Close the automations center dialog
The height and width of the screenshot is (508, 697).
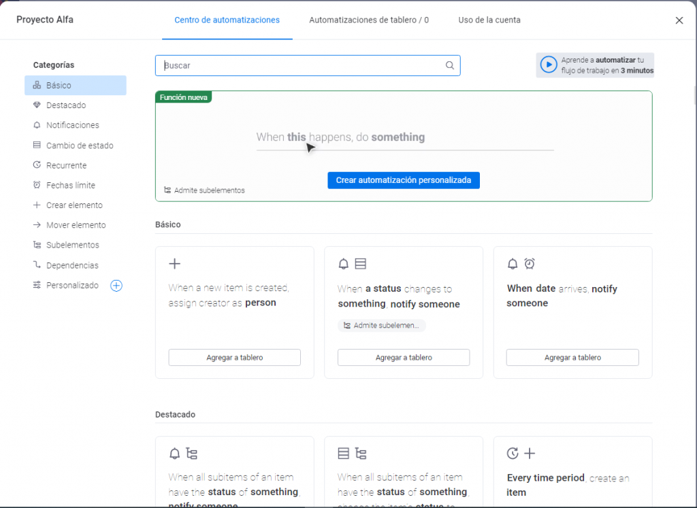679,20
